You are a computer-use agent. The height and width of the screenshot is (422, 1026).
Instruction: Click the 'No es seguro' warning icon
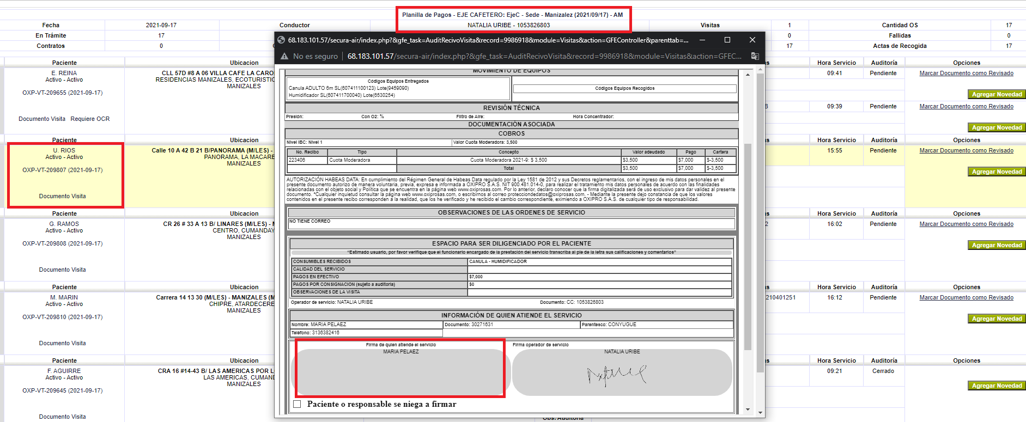tap(284, 56)
